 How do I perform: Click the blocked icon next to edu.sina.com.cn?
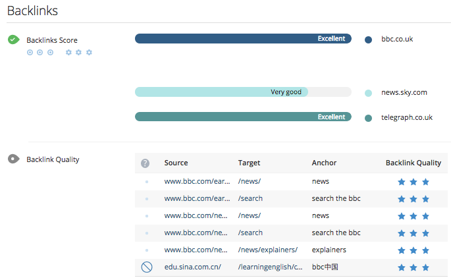(x=147, y=267)
